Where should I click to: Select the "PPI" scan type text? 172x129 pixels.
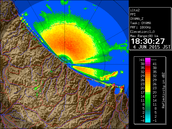tap(133, 15)
